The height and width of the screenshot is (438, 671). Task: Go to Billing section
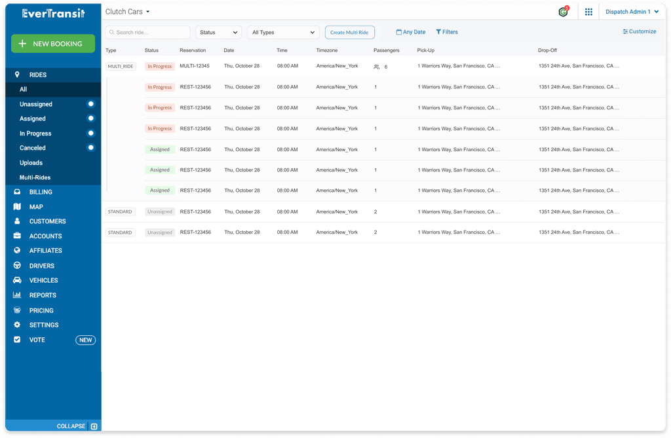coord(41,192)
